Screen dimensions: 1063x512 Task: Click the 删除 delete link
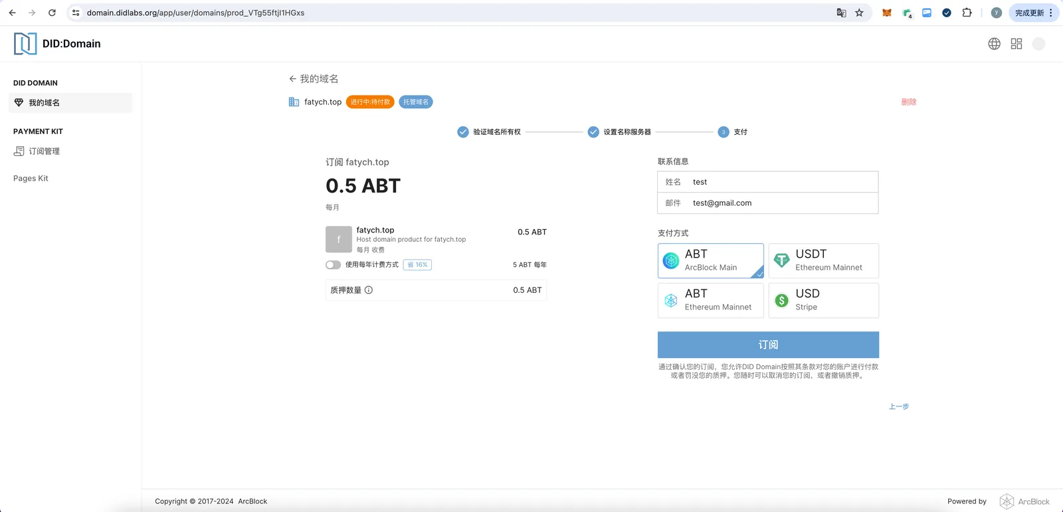pyautogui.click(x=909, y=102)
